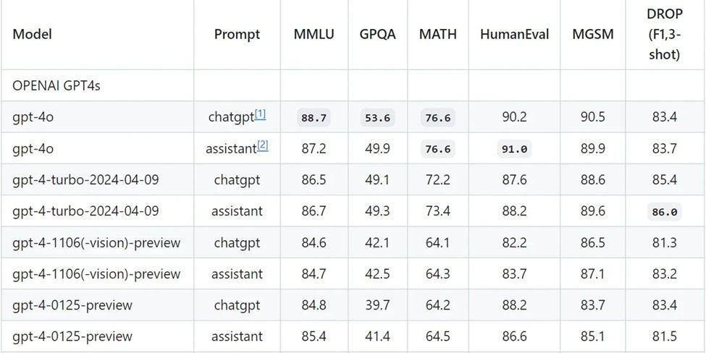Click the highlighted 91.0 HumanEval score
The image size is (706, 353).
[515, 149]
